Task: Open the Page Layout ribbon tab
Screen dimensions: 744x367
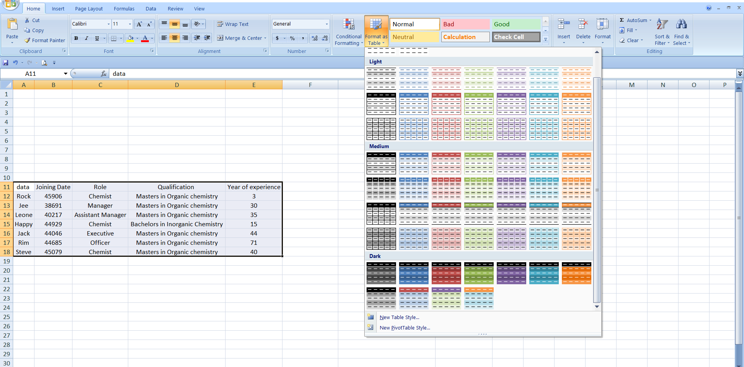Action: [x=89, y=9]
